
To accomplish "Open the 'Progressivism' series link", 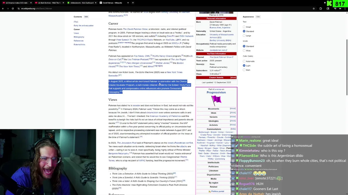I will 216,92.
